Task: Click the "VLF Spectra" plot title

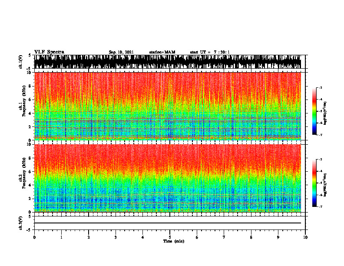Action: [49, 52]
